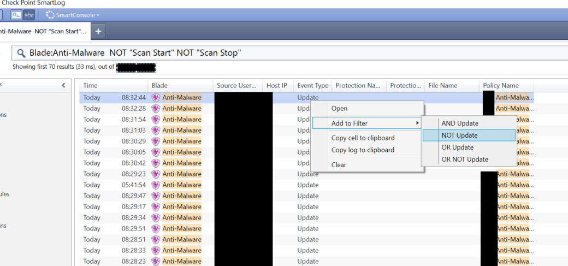Click Anti-Malware shield icon in 08:32:44 row
The image size is (568, 266).
pos(156,97)
